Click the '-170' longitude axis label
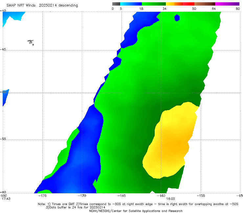 point(82,196)
